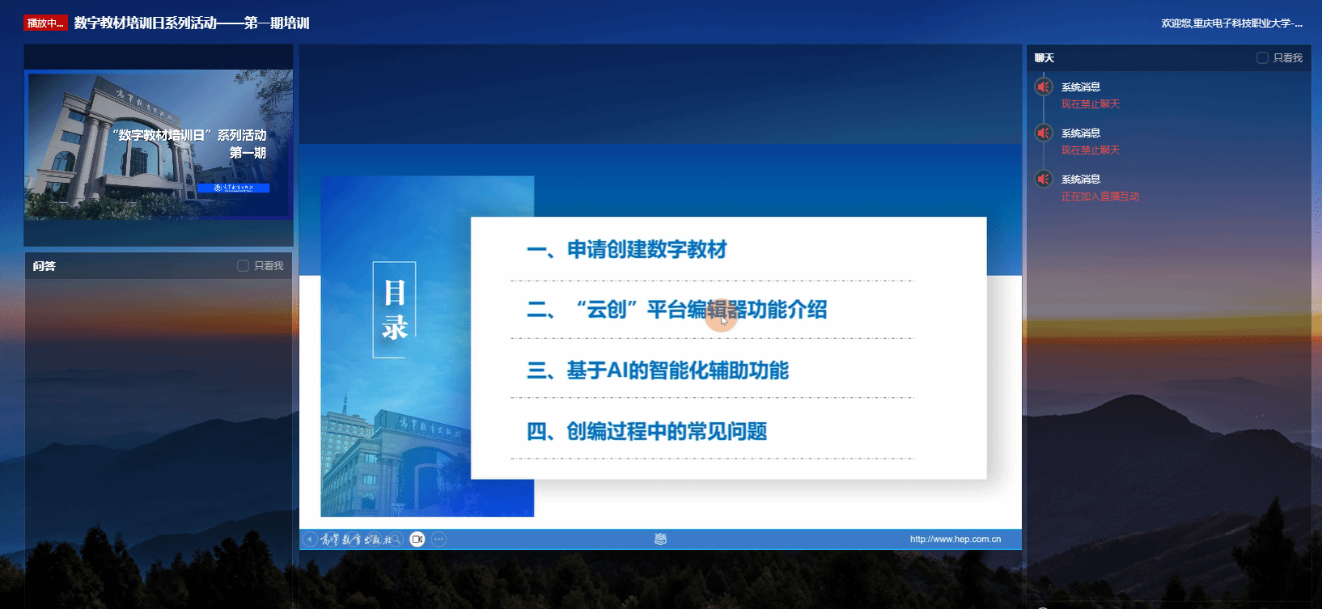
Task: Click the first system message speaker icon
Action: [x=1044, y=87]
